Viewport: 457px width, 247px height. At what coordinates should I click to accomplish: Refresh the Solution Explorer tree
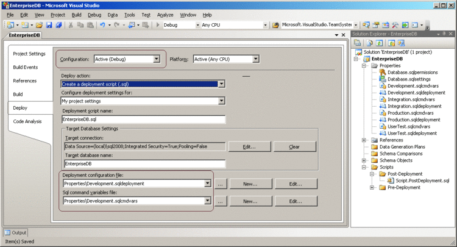(379, 43)
